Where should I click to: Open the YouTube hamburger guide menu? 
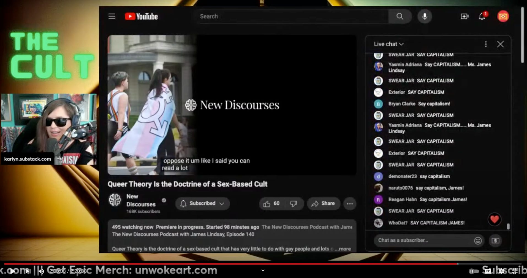click(x=112, y=16)
